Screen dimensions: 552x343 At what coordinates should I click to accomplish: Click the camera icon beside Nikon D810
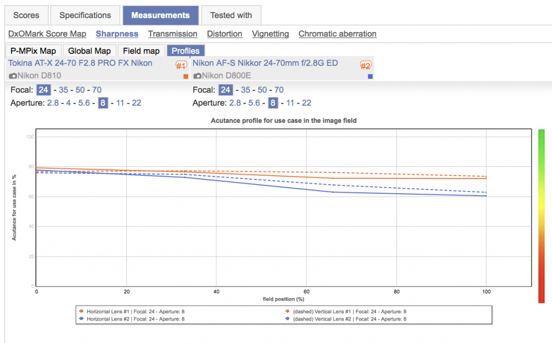[13, 76]
